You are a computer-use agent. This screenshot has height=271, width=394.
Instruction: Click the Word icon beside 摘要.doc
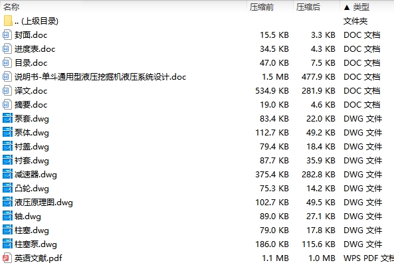pos(7,104)
